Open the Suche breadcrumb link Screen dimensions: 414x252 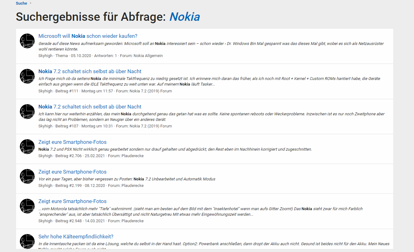pos(21,3)
